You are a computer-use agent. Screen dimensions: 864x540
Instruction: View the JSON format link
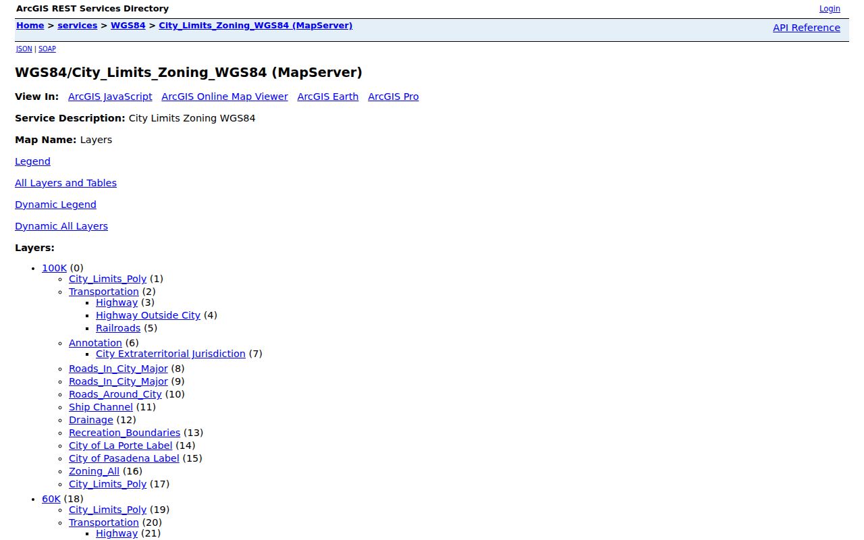click(24, 49)
